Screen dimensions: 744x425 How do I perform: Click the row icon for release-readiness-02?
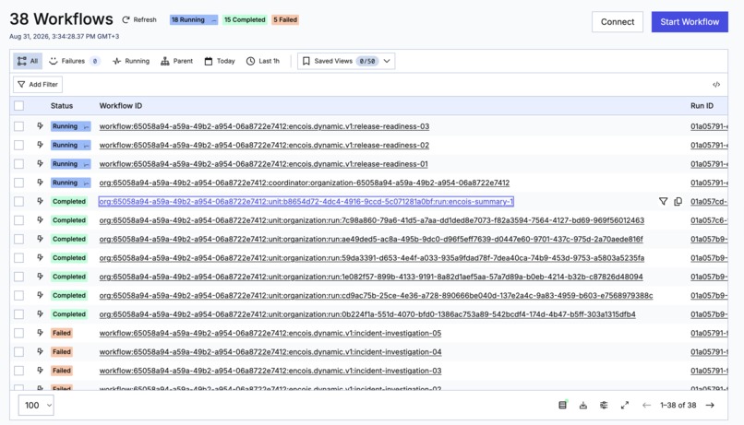pos(40,145)
